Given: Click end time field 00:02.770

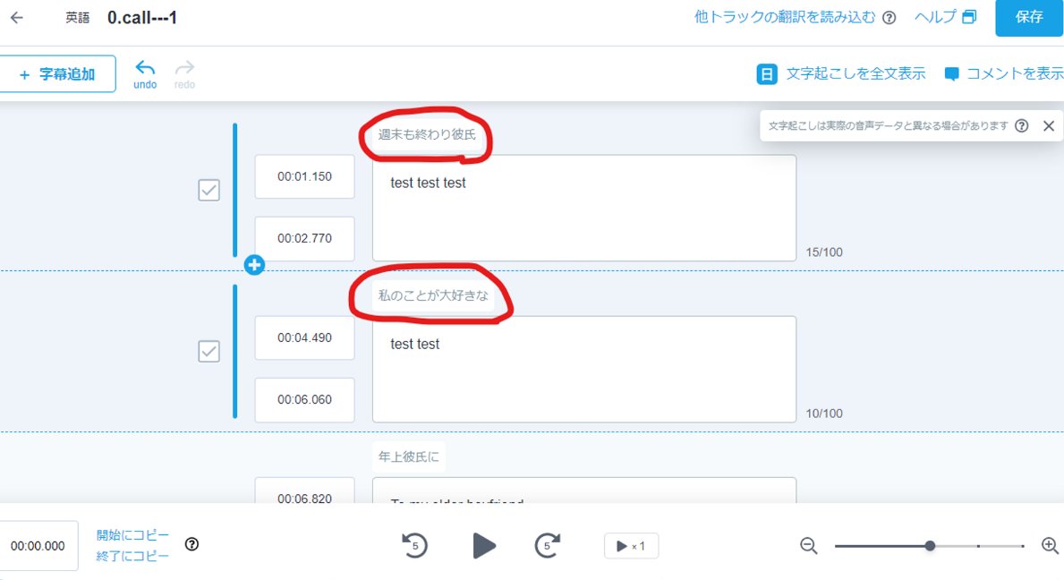Looking at the screenshot, I should coord(304,239).
